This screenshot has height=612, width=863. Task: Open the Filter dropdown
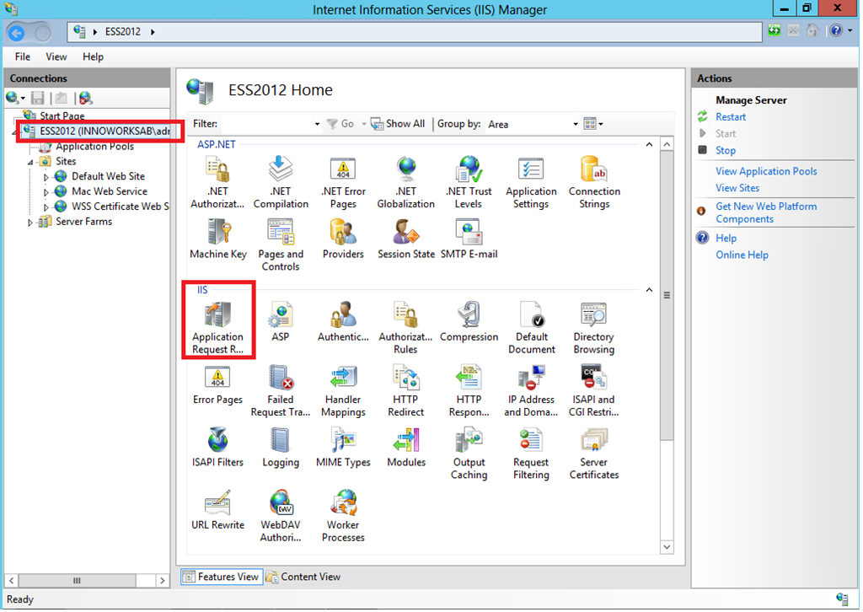click(x=317, y=125)
